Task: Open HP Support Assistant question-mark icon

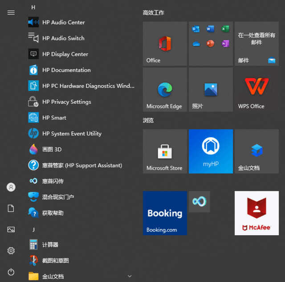Action: [33, 165]
